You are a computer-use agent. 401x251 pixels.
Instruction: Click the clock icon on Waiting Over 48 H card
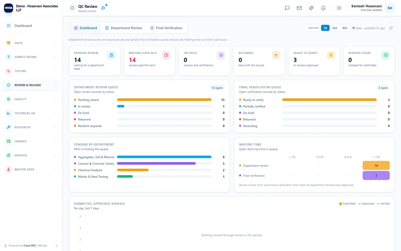(x=166, y=55)
